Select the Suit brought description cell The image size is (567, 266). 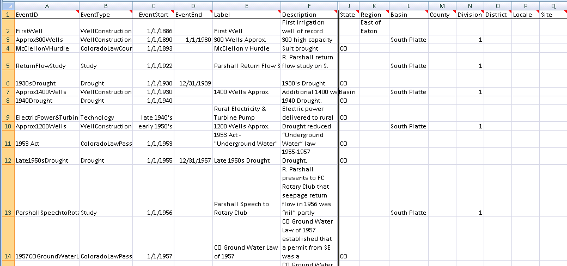pos(309,48)
